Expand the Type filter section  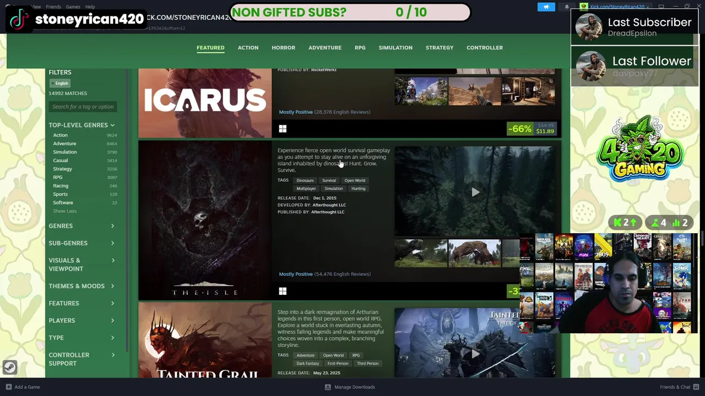(82, 338)
